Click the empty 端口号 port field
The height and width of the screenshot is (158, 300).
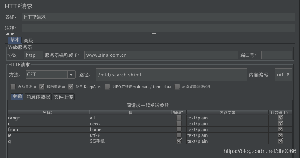(277, 55)
